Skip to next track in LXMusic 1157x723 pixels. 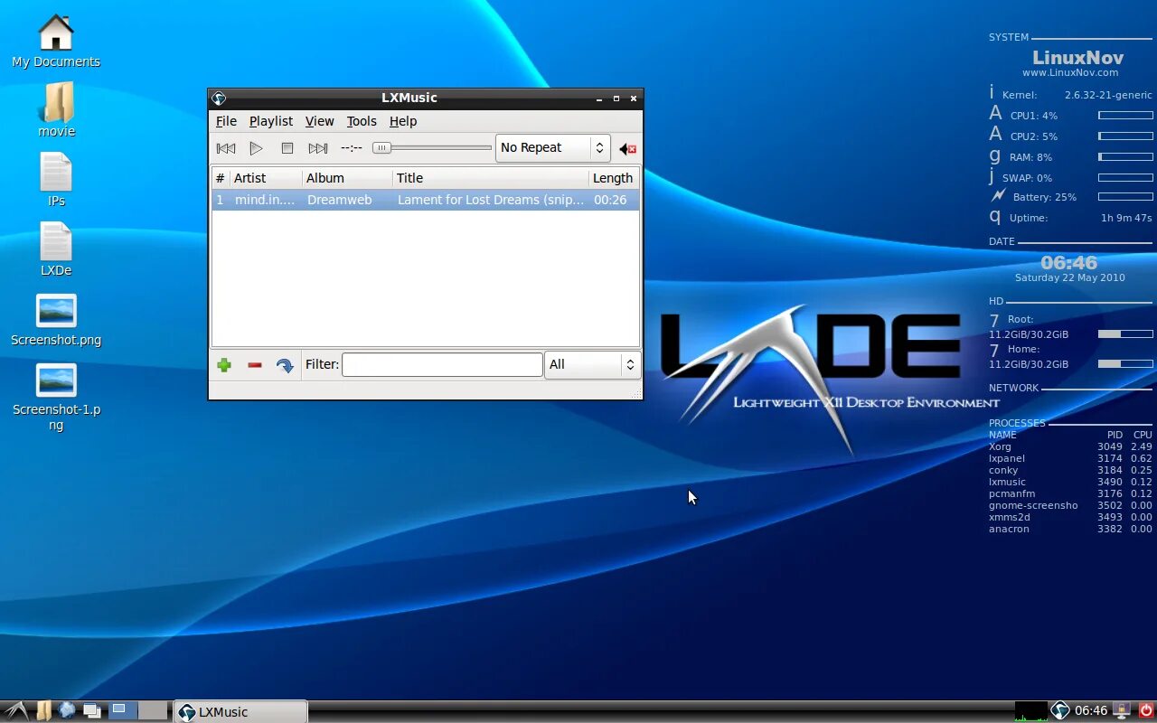317,148
